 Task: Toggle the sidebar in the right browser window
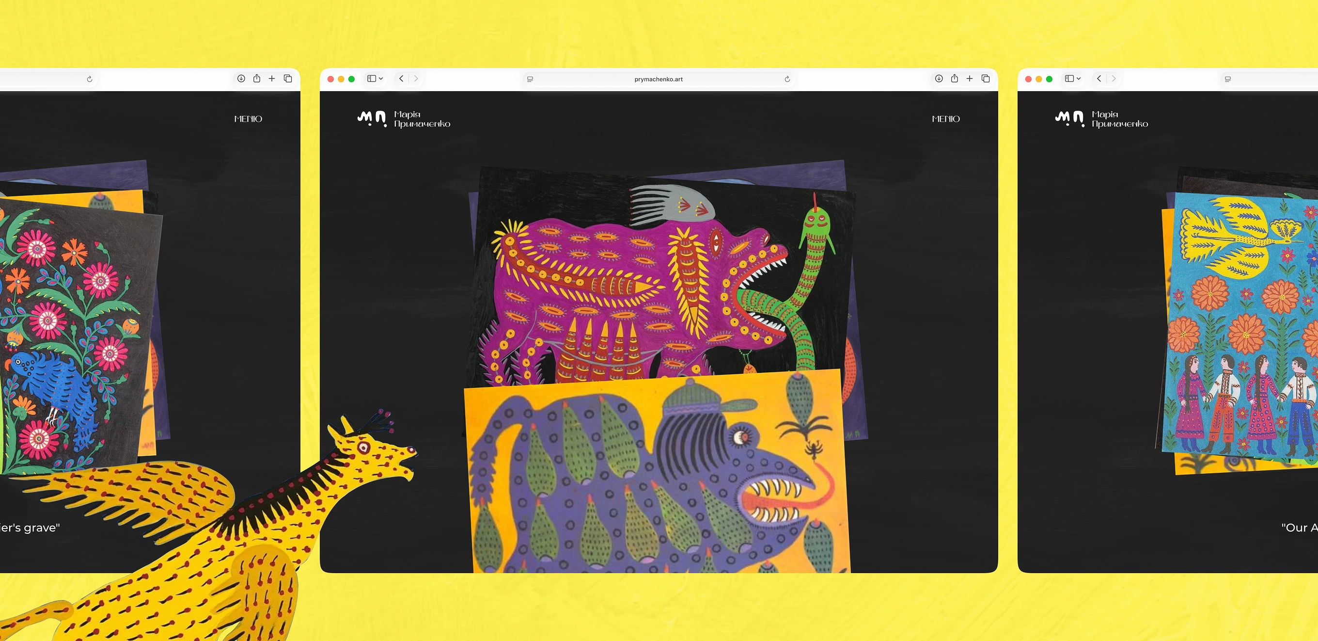coord(1069,79)
